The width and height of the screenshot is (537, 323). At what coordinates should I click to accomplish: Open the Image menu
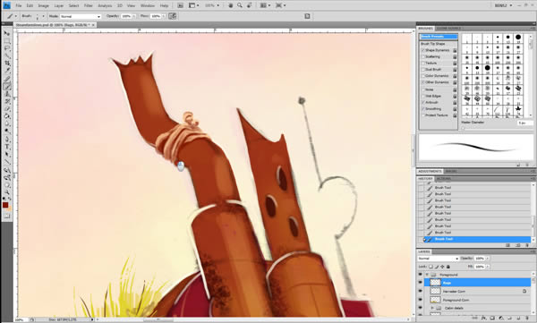(43, 5)
